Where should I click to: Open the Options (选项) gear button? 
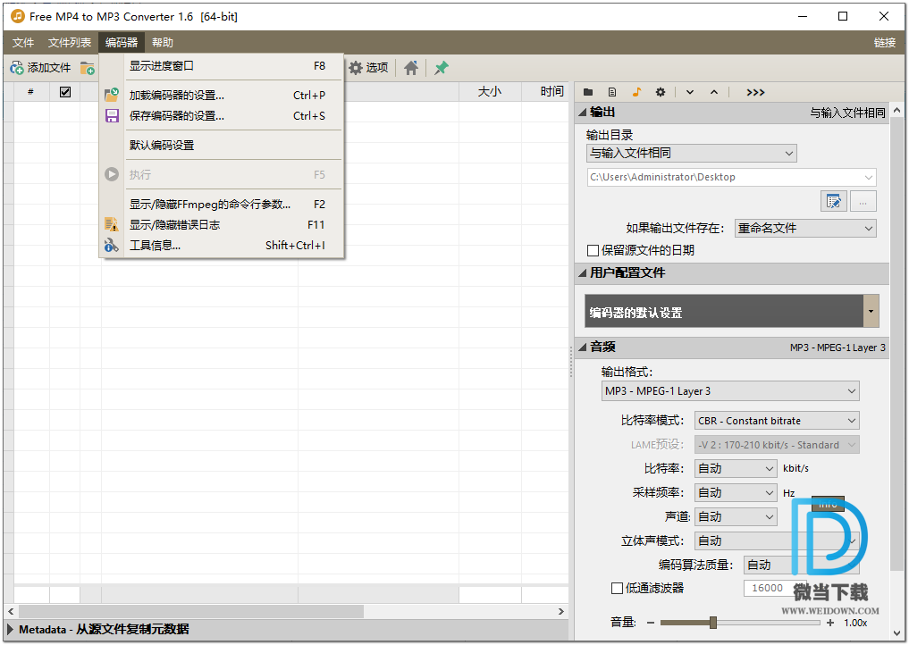click(x=369, y=68)
